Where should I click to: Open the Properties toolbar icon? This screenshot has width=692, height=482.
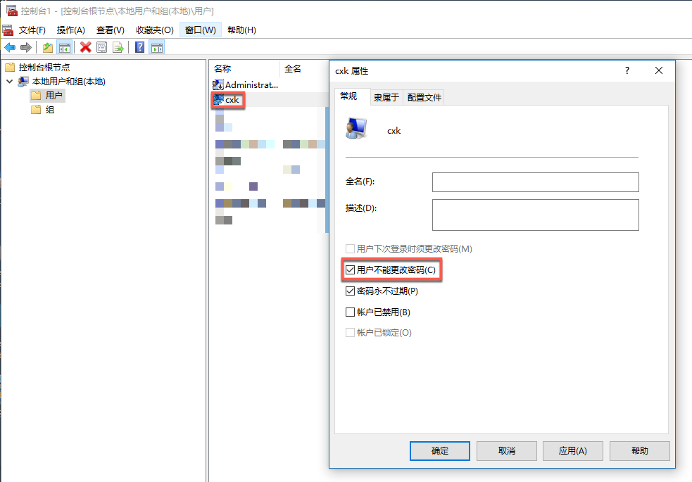click(x=102, y=47)
